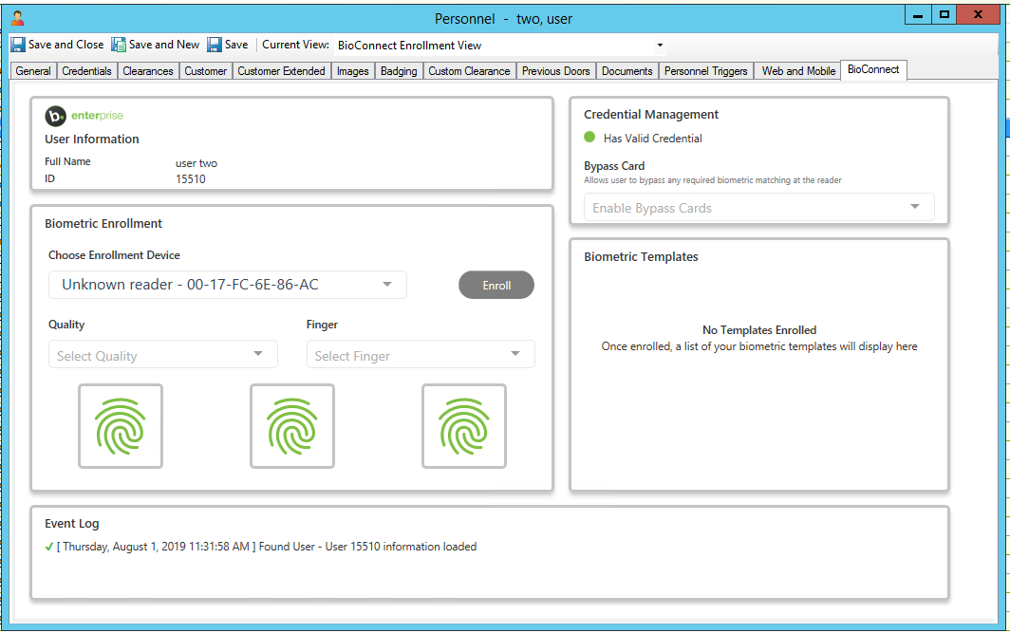
Task: Select the left fingerprint scan tile
Action: click(121, 426)
